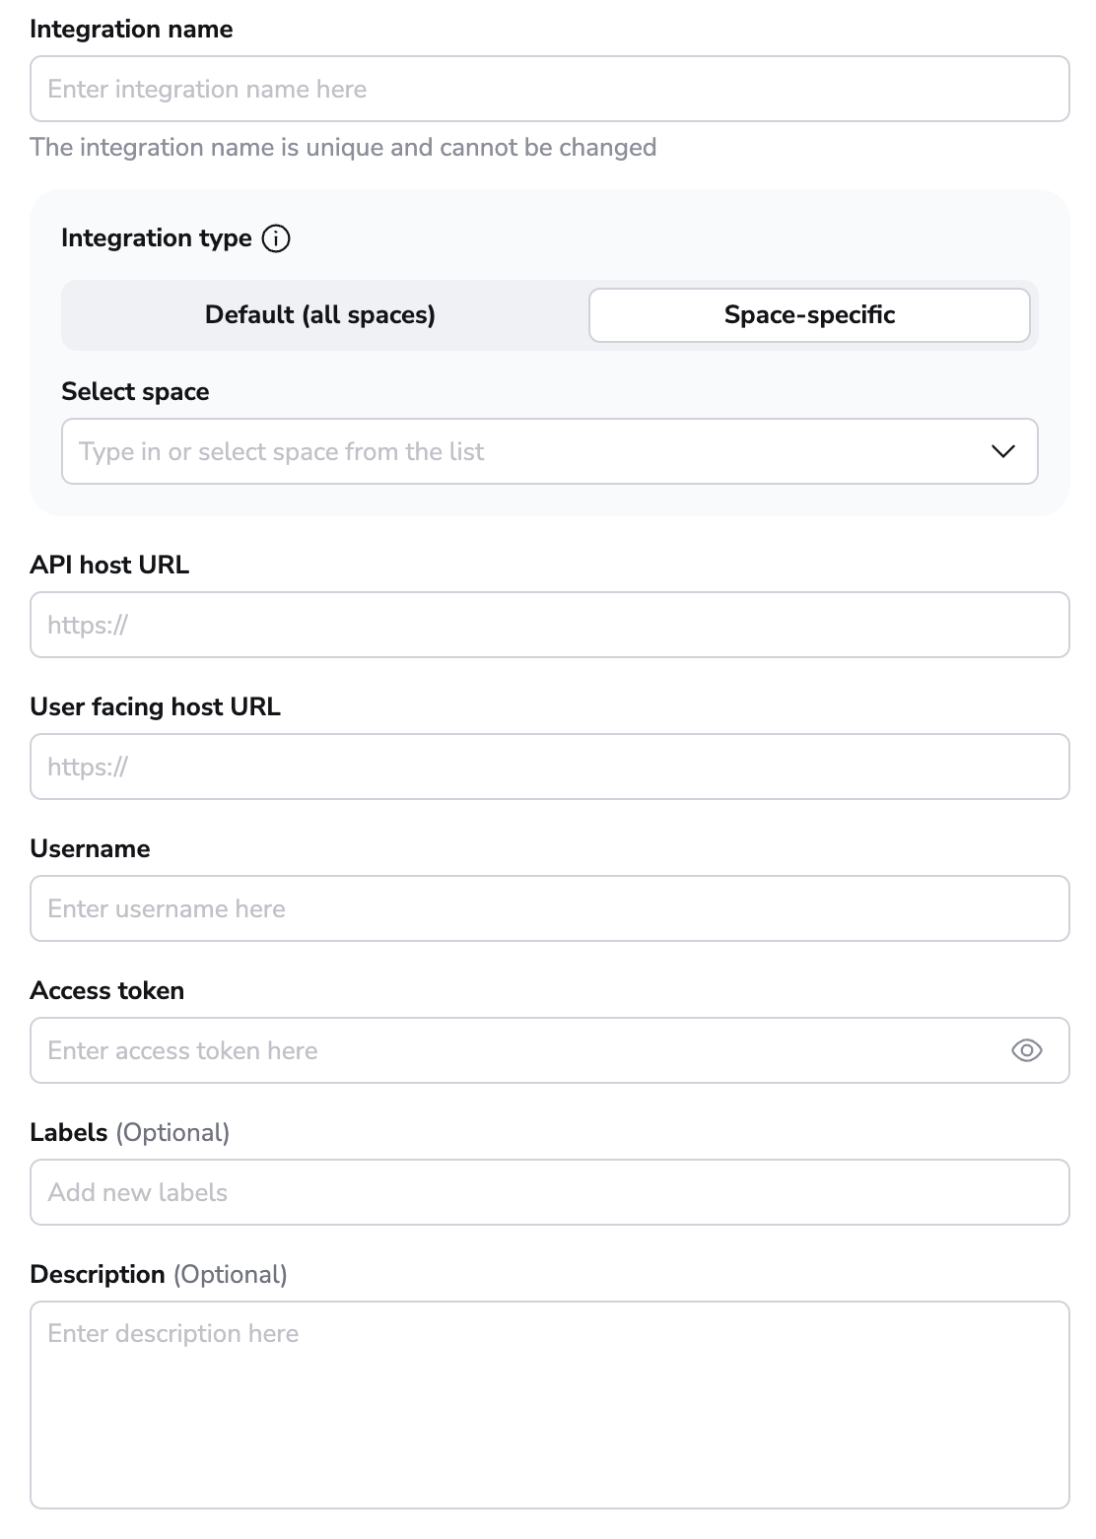Click the Username input field

[x=549, y=908]
